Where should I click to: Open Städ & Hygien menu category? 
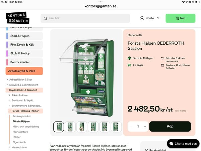click(x=24, y=36)
